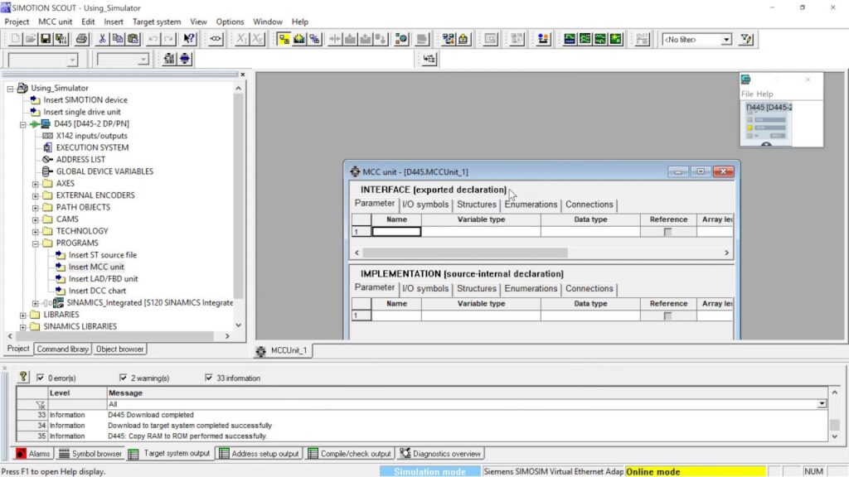Click the Redo arrow icon

tap(168, 39)
